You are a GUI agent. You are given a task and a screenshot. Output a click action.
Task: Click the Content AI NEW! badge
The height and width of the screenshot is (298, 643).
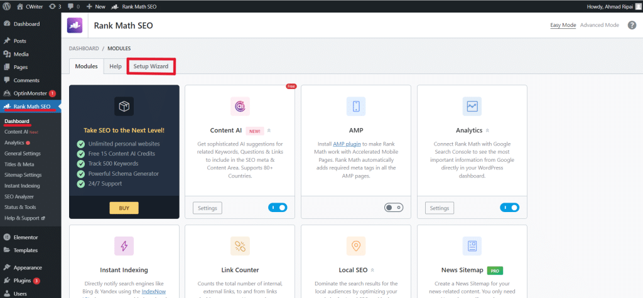(x=255, y=130)
